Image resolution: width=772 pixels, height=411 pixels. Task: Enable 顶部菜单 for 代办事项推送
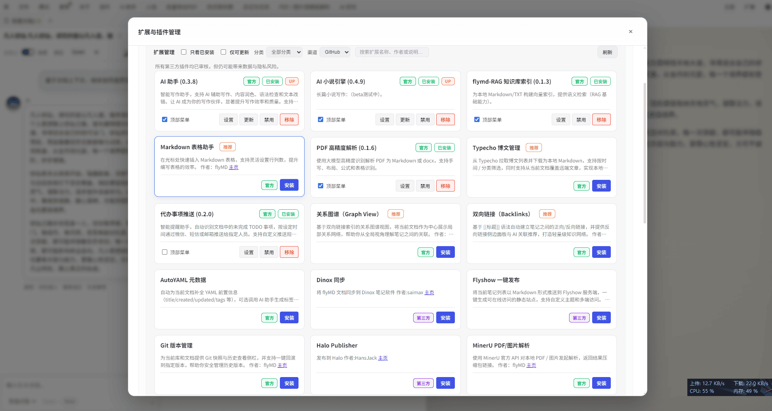coord(164,252)
